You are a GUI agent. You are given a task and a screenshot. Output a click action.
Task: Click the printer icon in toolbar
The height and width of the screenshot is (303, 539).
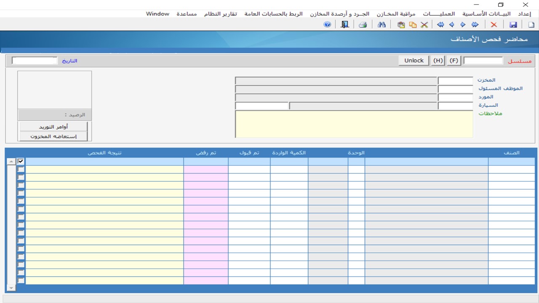[x=363, y=25]
